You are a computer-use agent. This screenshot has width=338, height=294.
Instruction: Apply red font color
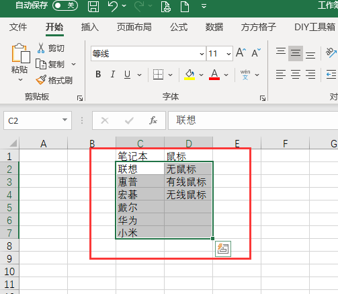point(214,74)
